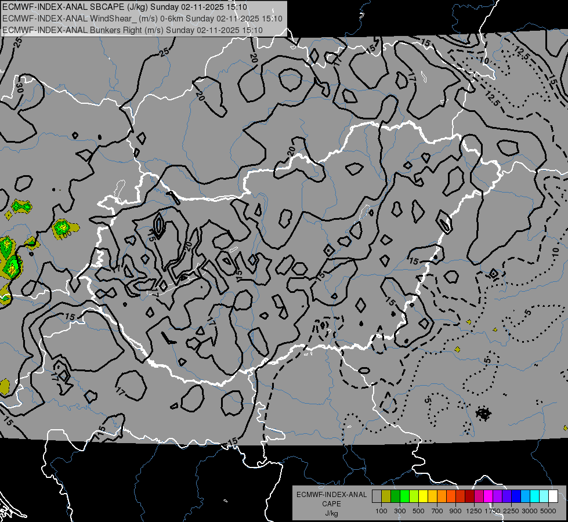The width and height of the screenshot is (568, 522).
Task: Pick the brick red legend swatch
Action: (461, 496)
